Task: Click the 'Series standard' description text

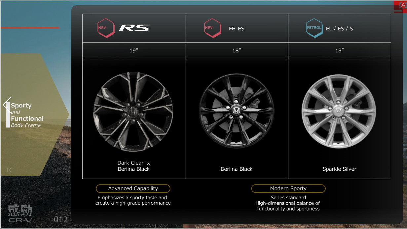Action: (288, 203)
